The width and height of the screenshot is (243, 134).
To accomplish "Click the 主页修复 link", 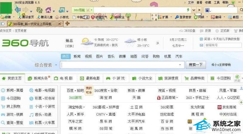I will click(21, 31).
